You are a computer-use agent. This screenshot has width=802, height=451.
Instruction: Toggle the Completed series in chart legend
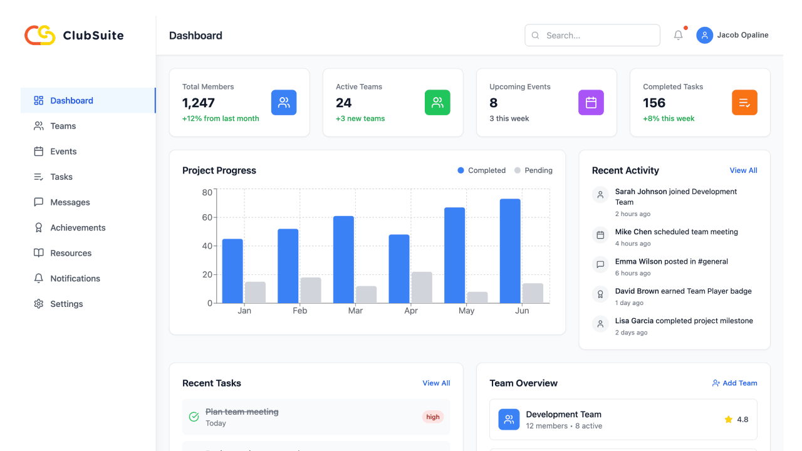pos(481,170)
